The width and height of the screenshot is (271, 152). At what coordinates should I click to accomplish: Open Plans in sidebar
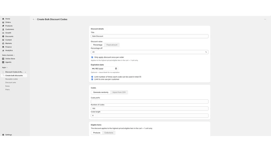tap(7, 90)
